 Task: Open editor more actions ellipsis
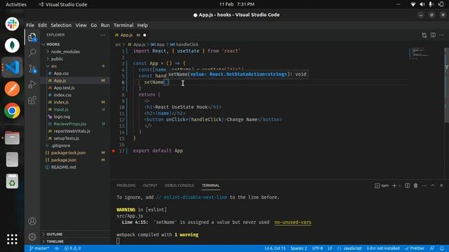pos(441,35)
